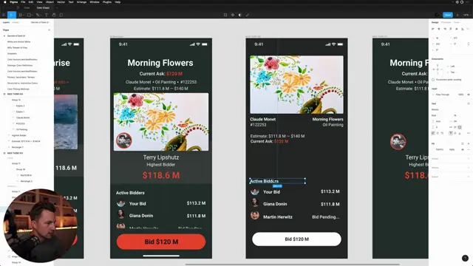The image size is (473, 266).
Task: Open the Object menu
Action: pos(50,2)
